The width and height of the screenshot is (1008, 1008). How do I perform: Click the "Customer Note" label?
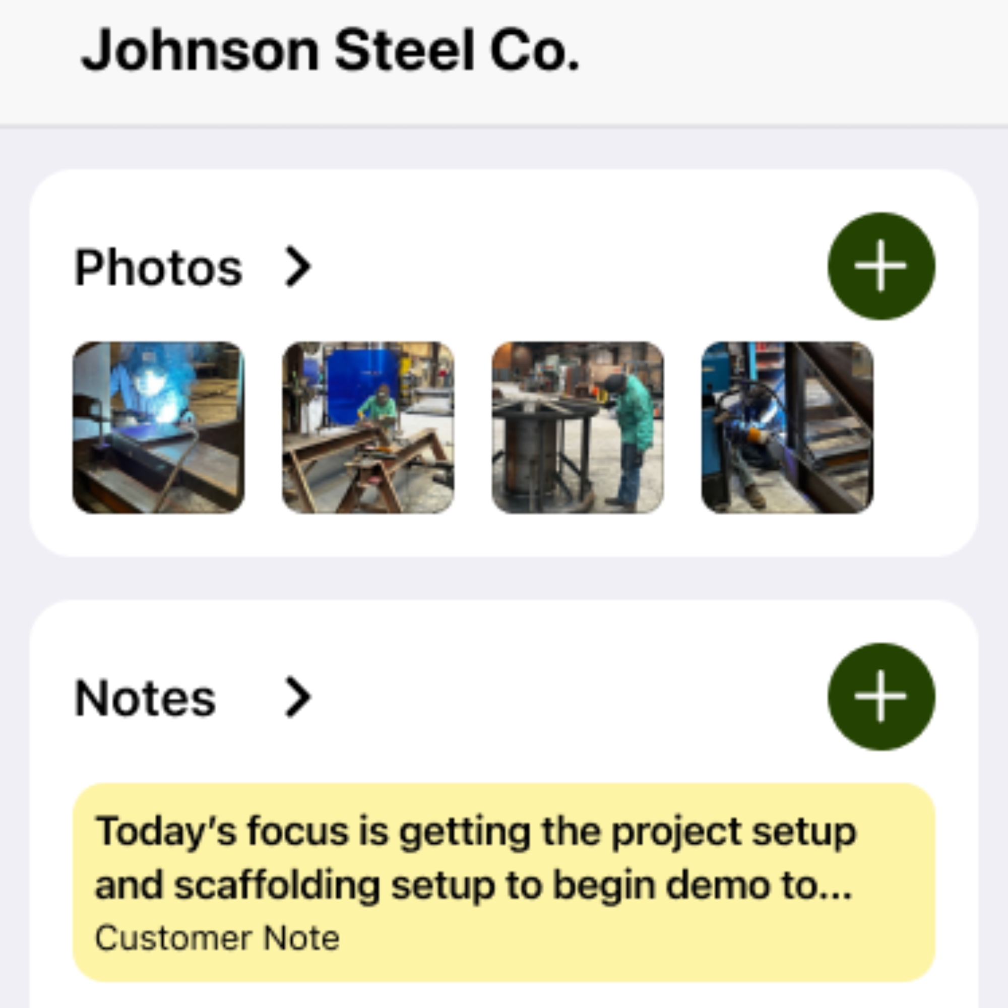click(217, 938)
